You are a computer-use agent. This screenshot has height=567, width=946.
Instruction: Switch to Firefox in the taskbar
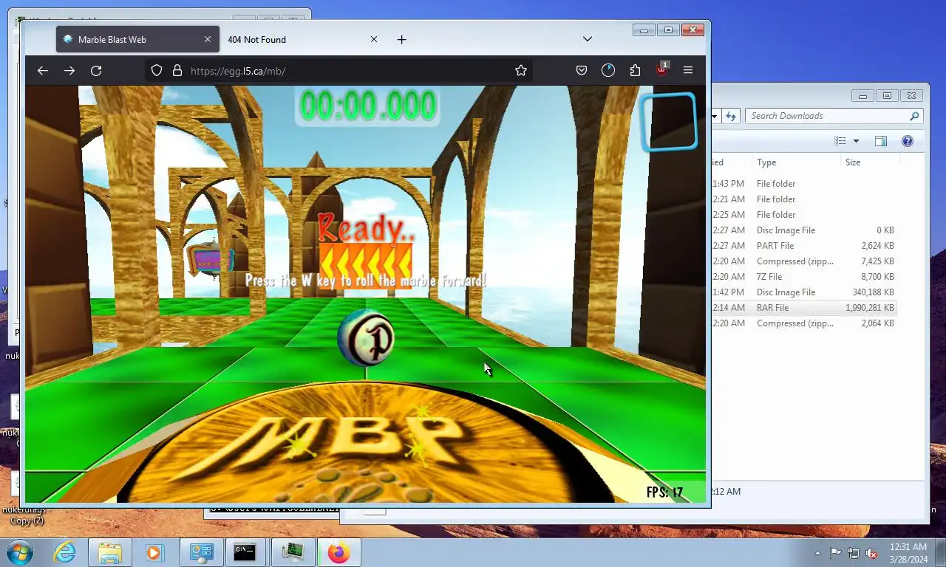pyautogui.click(x=339, y=552)
